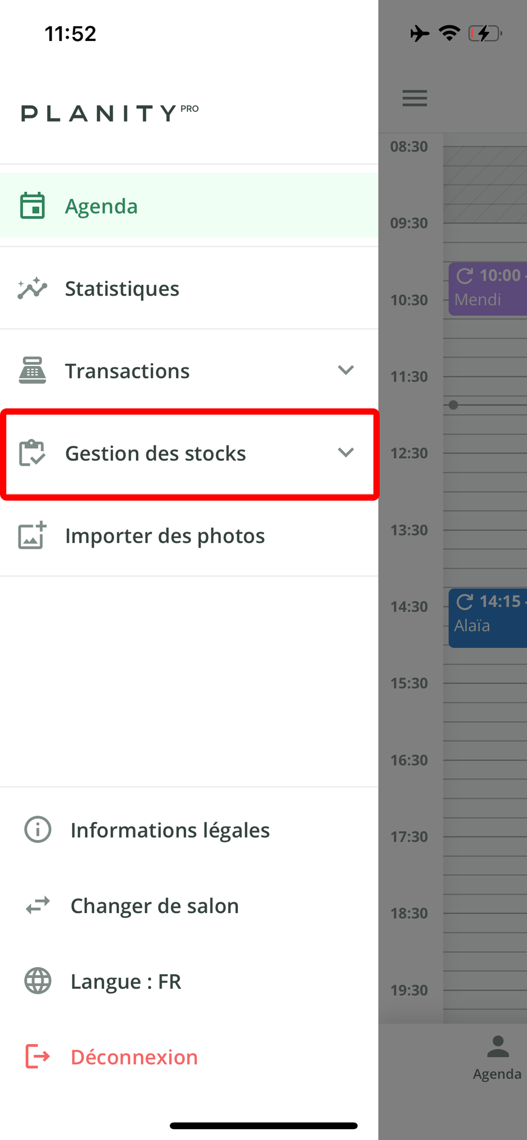The height and width of the screenshot is (1140, 527).
Task: Close drawer using hamburger menu icon
Action: (414, 98)
